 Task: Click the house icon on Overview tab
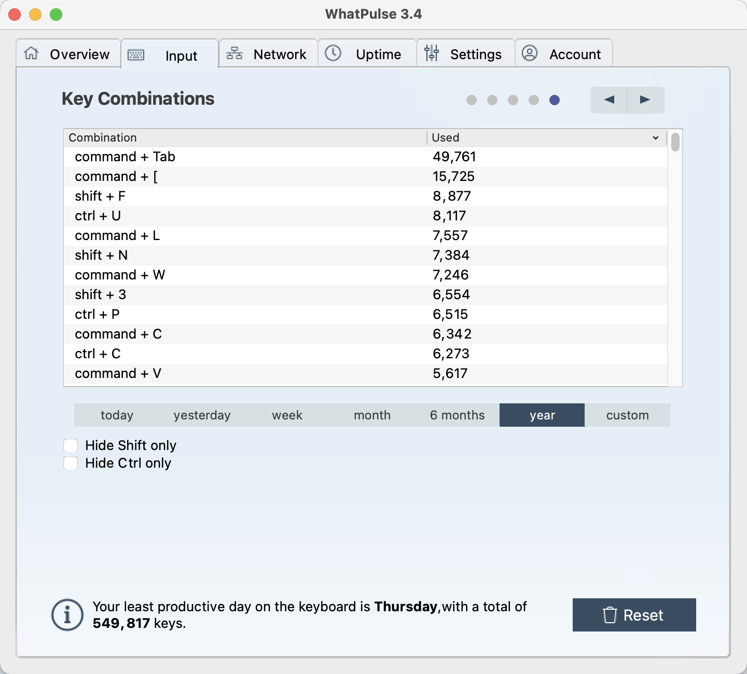32,53
